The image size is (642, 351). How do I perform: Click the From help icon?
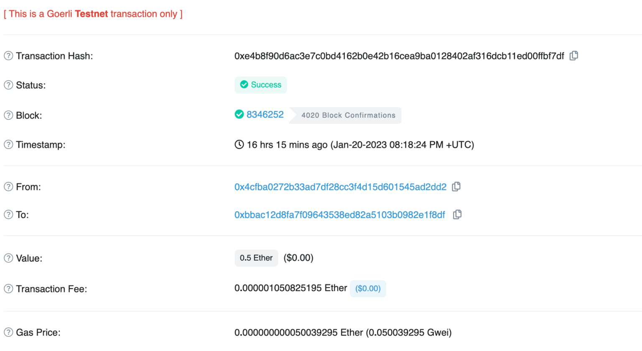point(8,187)
